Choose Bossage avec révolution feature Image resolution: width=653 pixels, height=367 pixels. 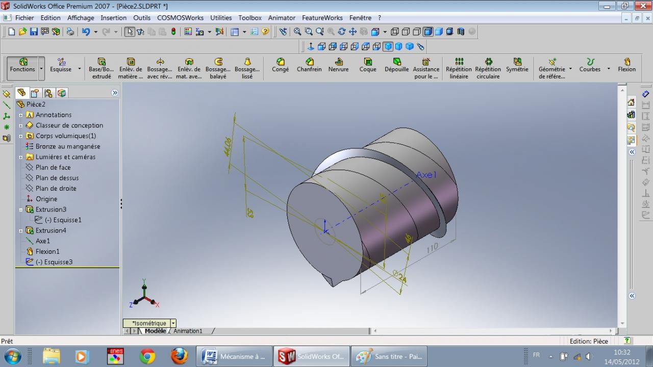[160, 68]
